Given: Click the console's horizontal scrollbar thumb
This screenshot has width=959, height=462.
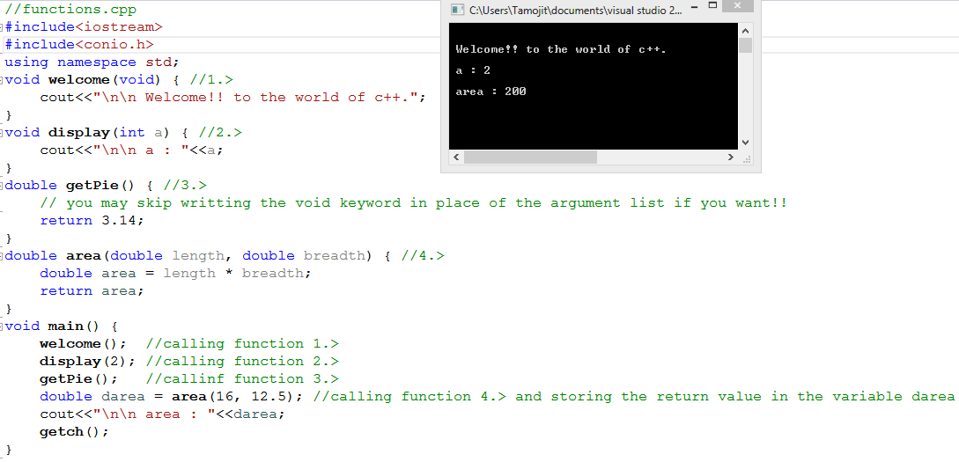Looking at the screenshot, I should pos(530,157).
